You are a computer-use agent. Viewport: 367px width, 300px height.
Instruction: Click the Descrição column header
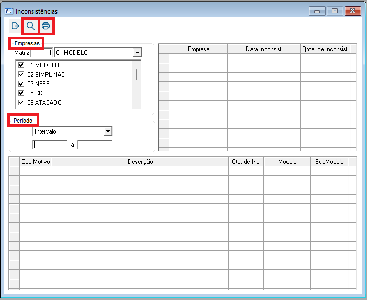click(x=140, y=162)
